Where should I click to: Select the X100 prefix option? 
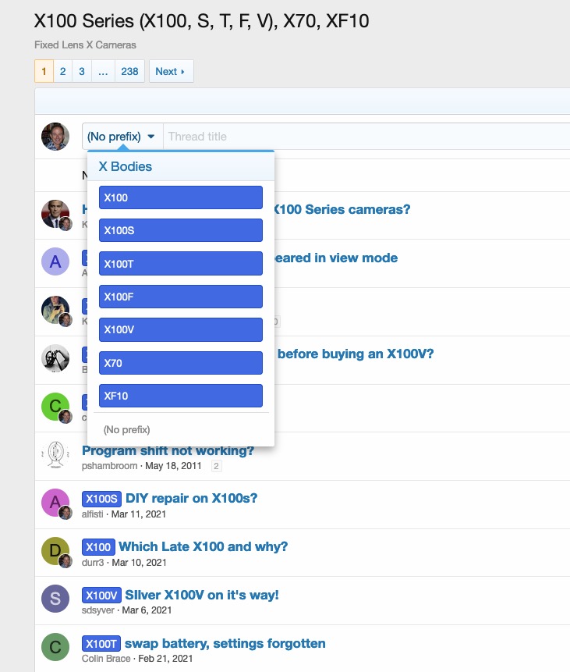tap(181, 197)
